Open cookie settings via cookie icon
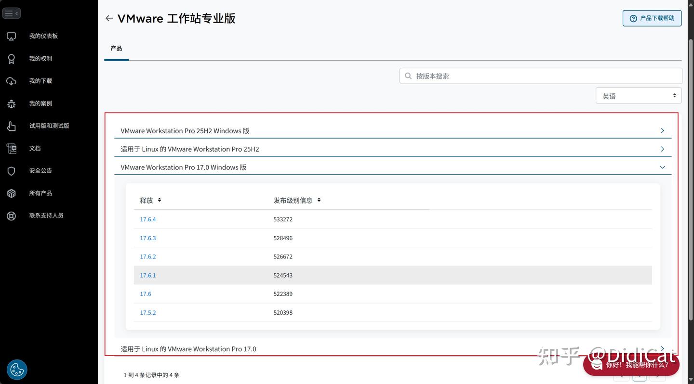The height and width of the screenshot is (384, 694). pos(17,370)
